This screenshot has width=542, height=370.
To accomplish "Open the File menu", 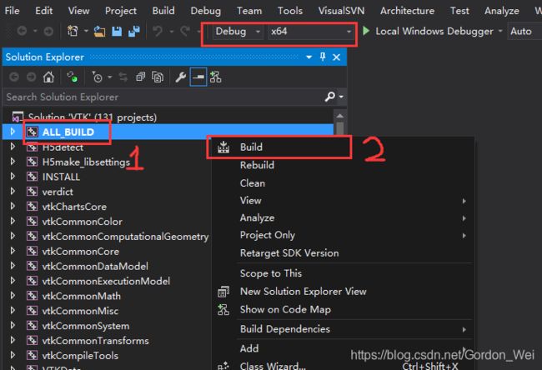I will pyautogui.click(x=12, y=11).
